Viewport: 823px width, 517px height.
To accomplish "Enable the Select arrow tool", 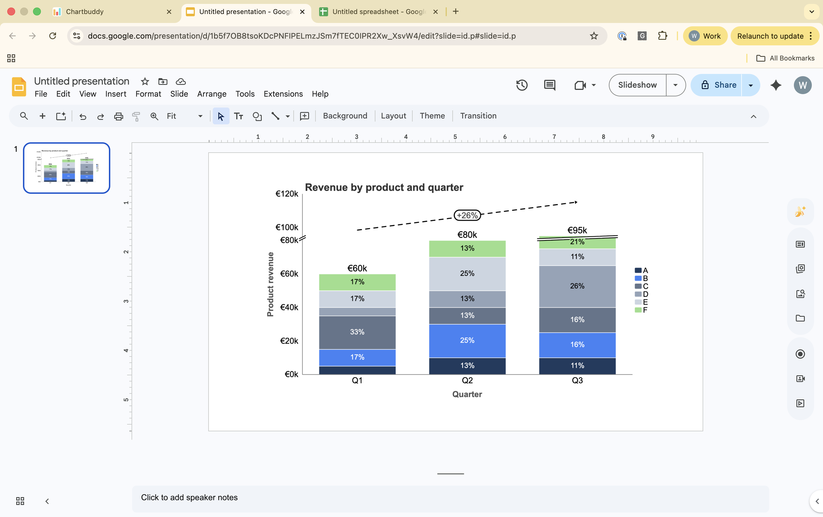I will pos(221,116).
